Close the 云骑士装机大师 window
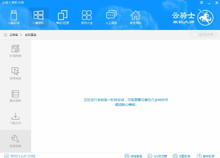The height and width of the screenshot is (158, 220). [217, 3]
